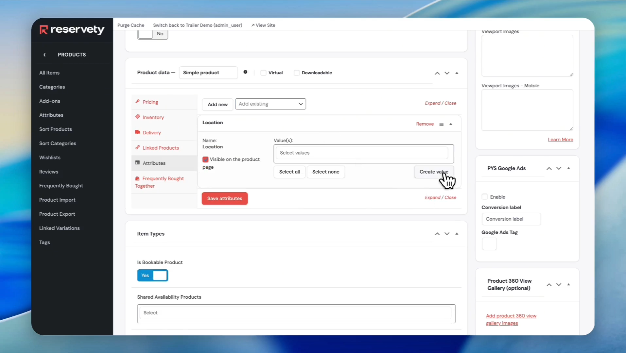
Task: Click the Inventory tag icon
Action: [x=138, y=117]
